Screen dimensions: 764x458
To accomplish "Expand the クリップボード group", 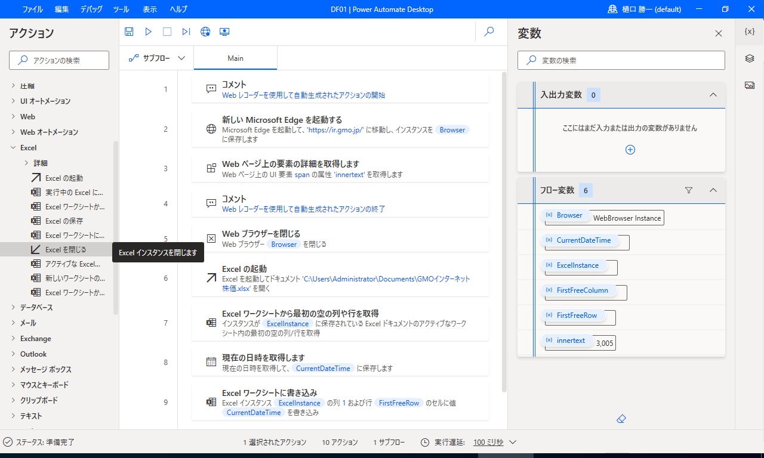I will coord(13,400).
